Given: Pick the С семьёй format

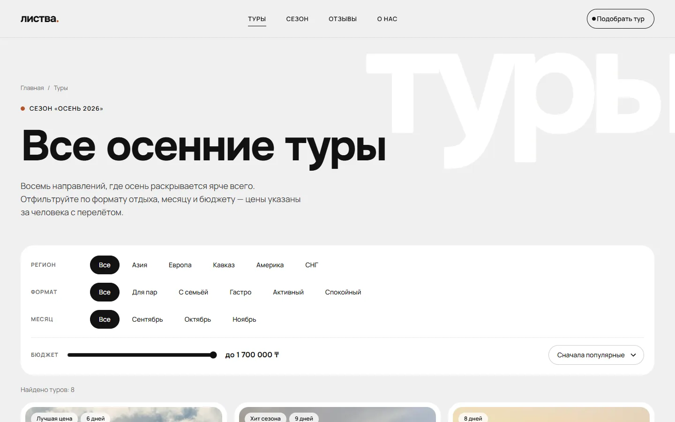Looking at the screenshot, I should (x=193, y=292).
